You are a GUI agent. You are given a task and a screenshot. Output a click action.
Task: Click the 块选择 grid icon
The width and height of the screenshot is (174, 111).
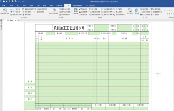[76, 10]
